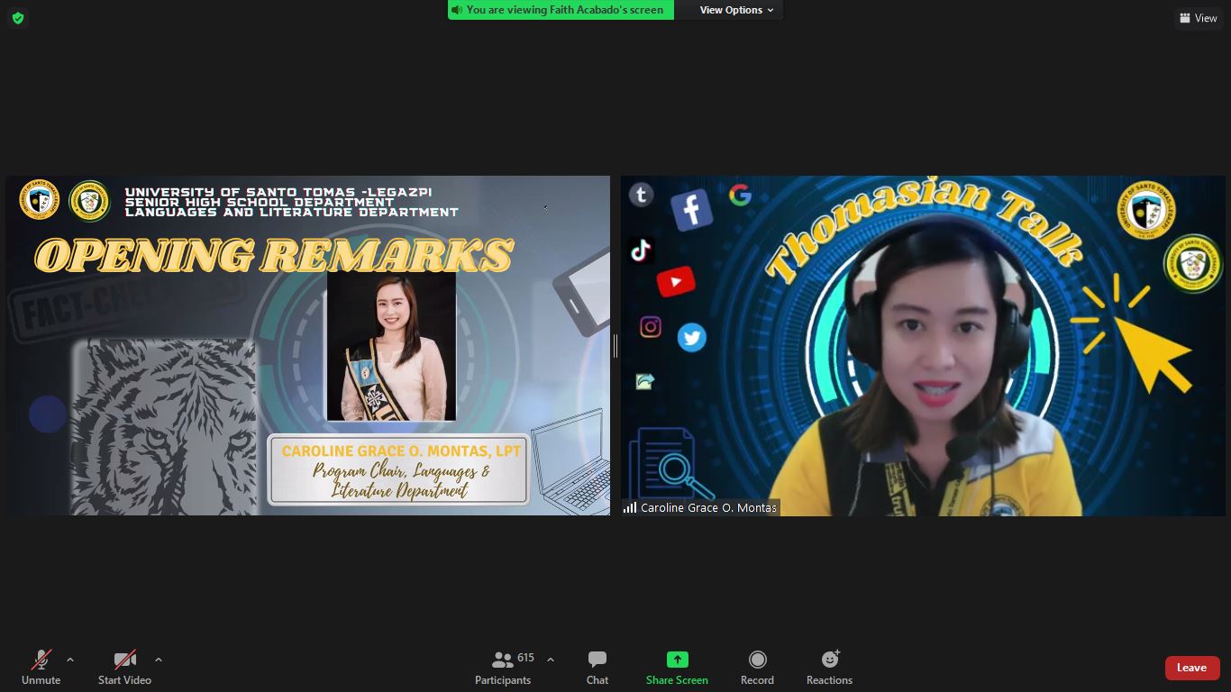Open the Chat panel
Screen dimensions: 1231x692
tap(597, 668)
